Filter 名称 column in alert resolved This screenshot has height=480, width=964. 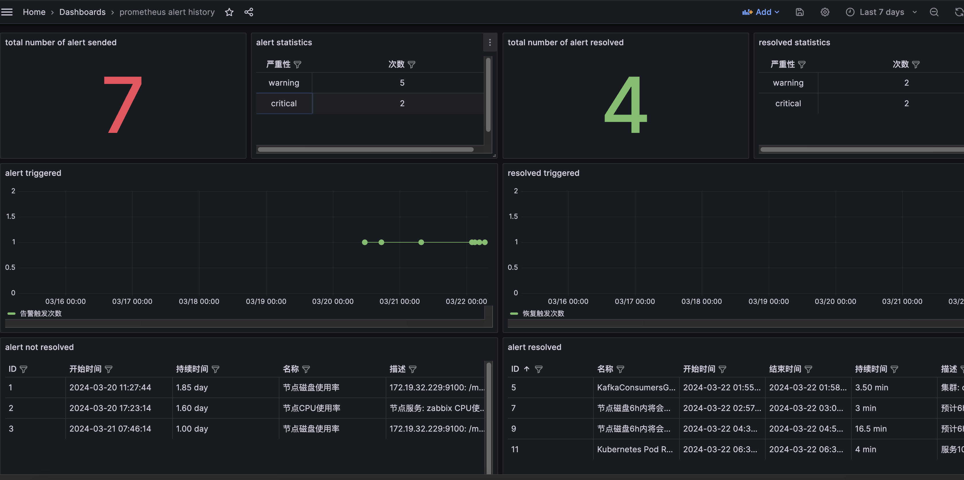pos(620,369)
